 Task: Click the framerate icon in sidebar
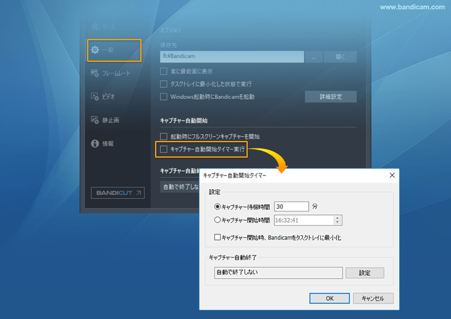click(x=95, y=73)
